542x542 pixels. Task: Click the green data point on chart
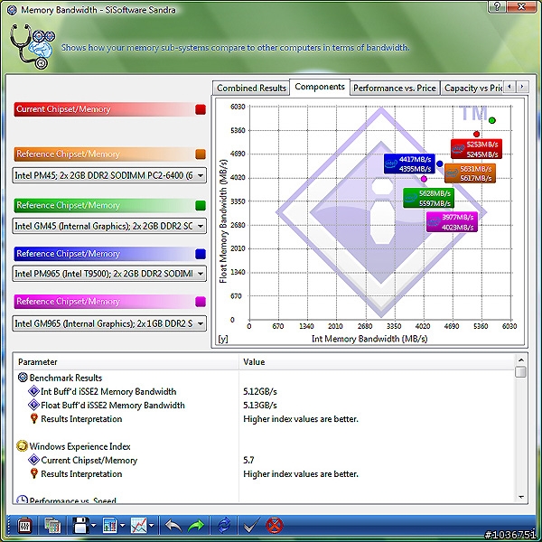[x=492, y=120]
